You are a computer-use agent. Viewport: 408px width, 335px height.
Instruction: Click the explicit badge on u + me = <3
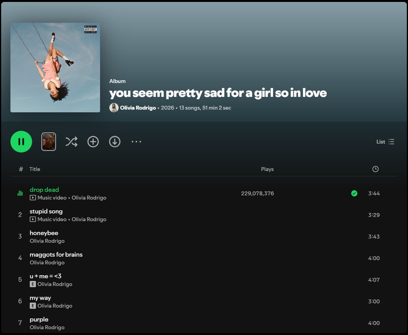pos(32,284)
